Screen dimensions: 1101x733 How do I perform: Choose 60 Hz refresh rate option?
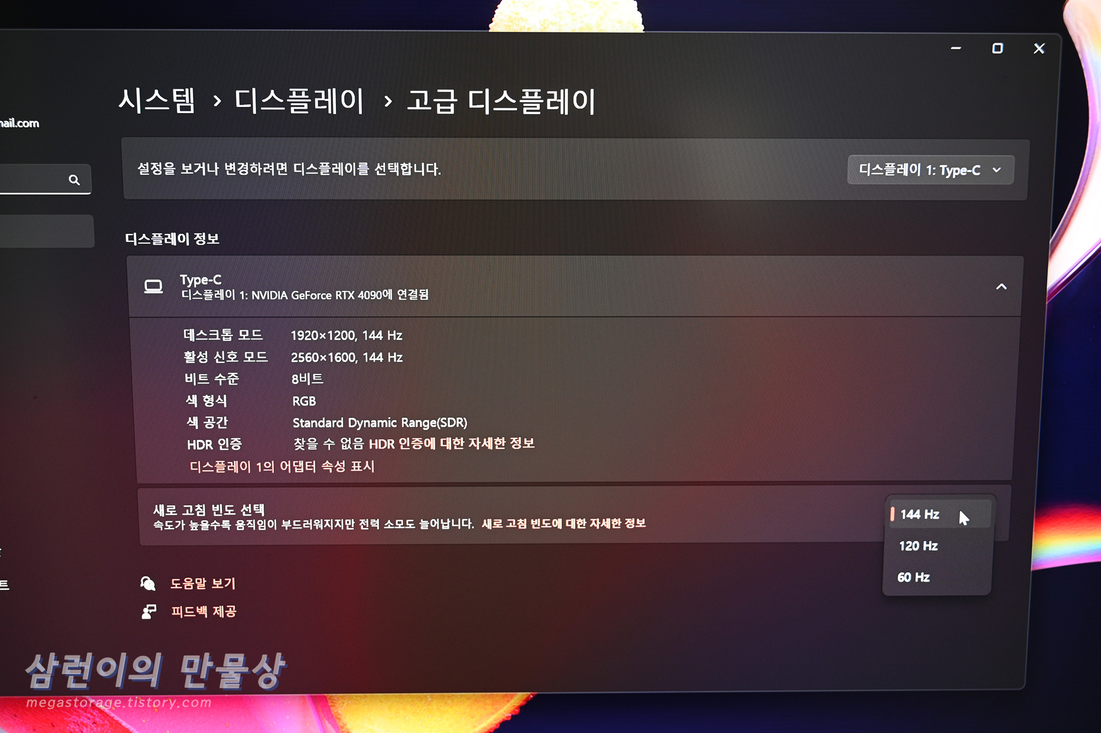(x=914, y=577)
